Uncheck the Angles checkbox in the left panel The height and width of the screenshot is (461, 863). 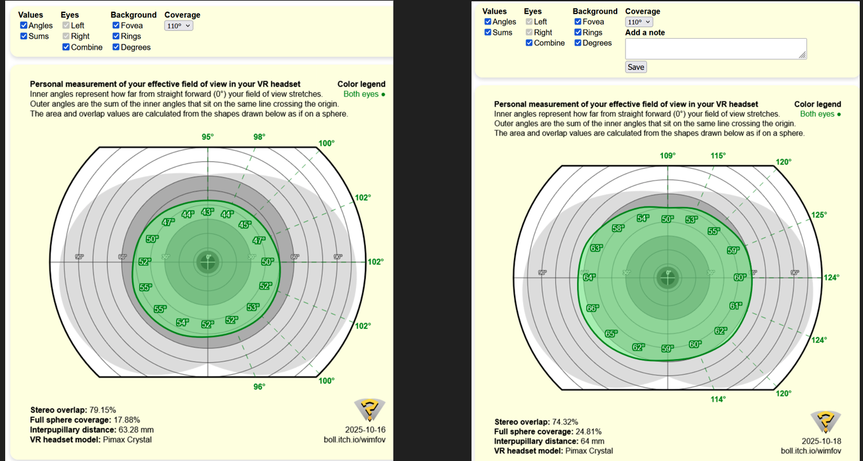pos(24,26)
